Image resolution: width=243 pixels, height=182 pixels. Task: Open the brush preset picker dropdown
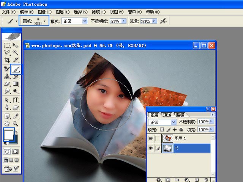(x=45, y=21)
